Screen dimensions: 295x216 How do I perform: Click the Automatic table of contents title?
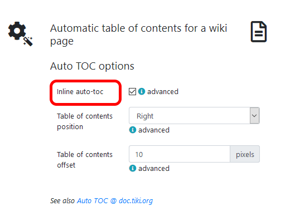click(x=139, y=35)
